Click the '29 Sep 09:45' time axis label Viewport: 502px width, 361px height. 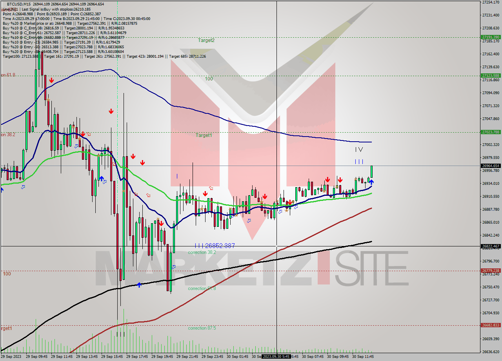36,357
